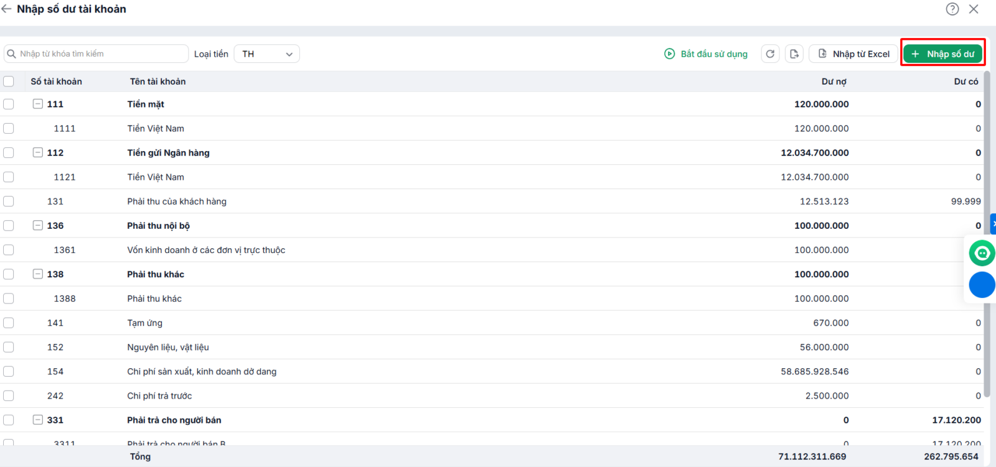This screenshot has width=996, height=467.
Task: Click debit value 56.000.000
Action: point(824,347)
